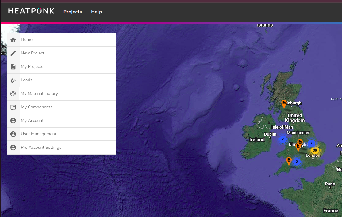This screenshot has width=342, height=217.
Task: Click the blue cluster marker in southern England
Action: point(297,162)
